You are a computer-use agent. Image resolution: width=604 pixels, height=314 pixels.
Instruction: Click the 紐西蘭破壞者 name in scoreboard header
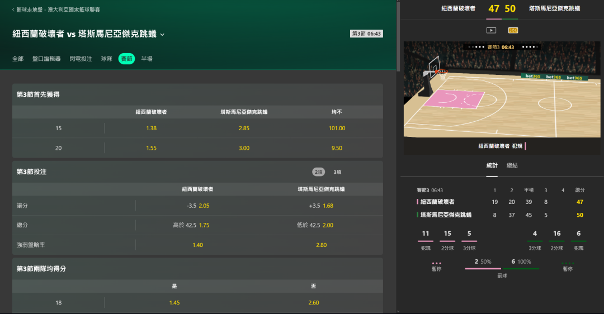(459, 8)
